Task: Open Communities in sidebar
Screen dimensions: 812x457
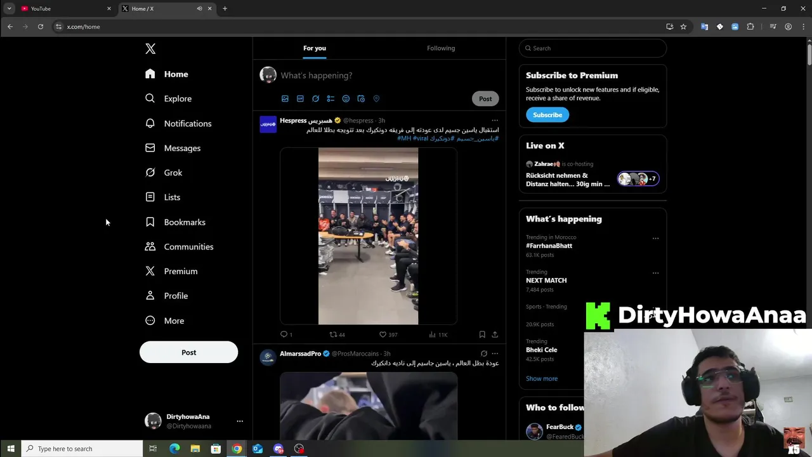Action: pos(179,246)
